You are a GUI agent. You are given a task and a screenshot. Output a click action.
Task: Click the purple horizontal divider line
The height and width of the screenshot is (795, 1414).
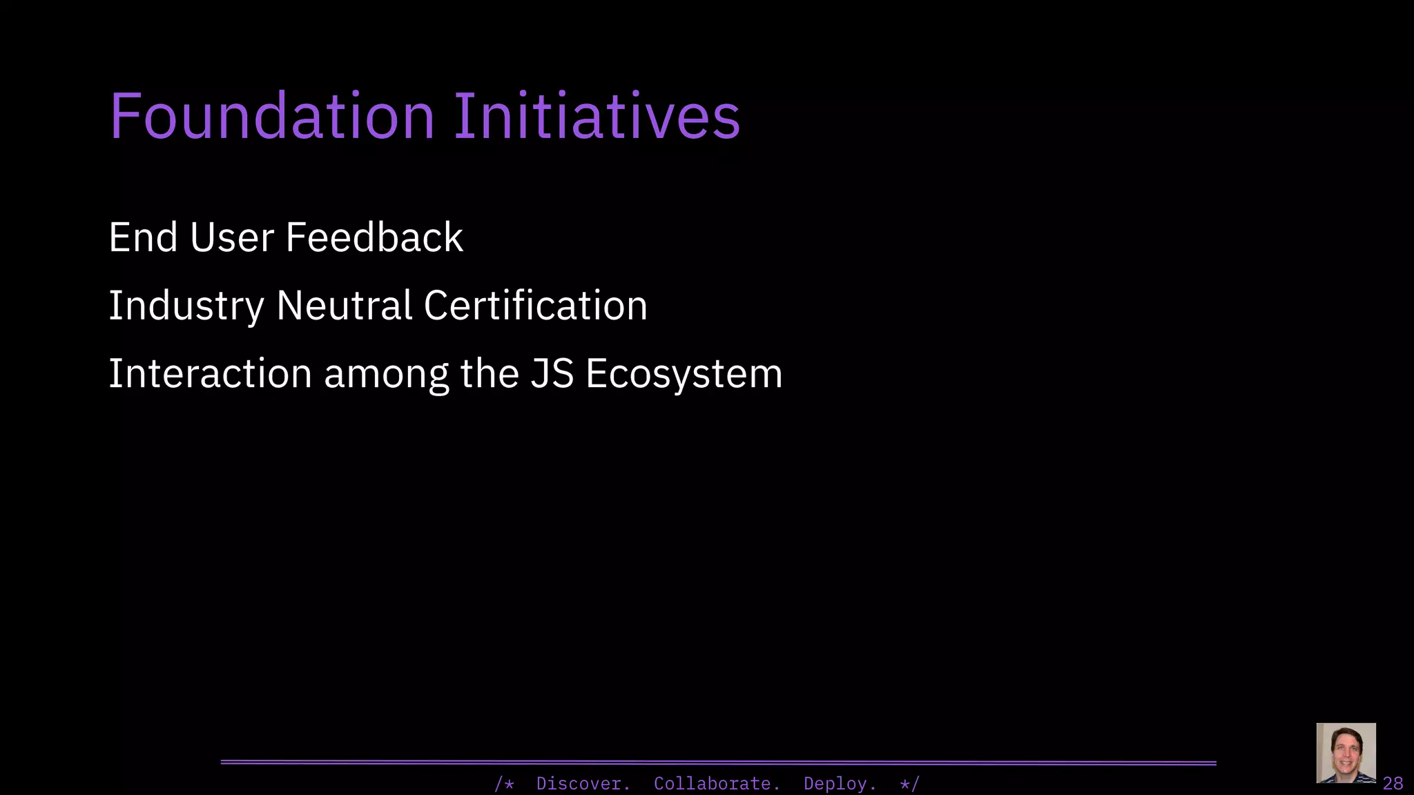(x=718, y=763)
